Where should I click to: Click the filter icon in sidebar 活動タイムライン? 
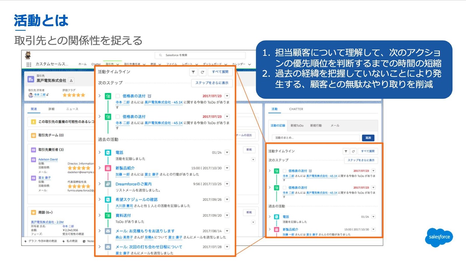[x=346, y=151]
